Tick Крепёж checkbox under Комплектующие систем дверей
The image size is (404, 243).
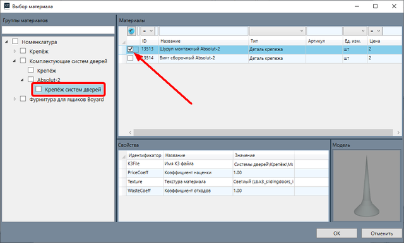31,70
